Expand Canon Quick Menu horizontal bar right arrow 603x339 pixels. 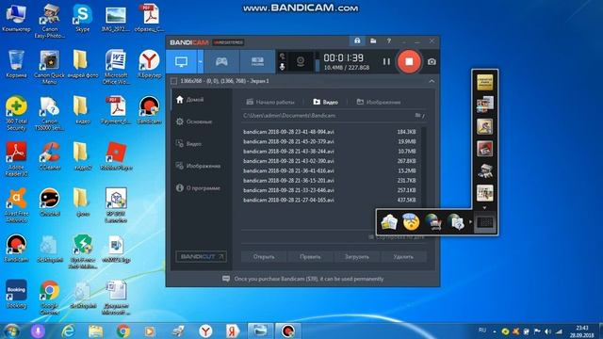pos(470,222)
